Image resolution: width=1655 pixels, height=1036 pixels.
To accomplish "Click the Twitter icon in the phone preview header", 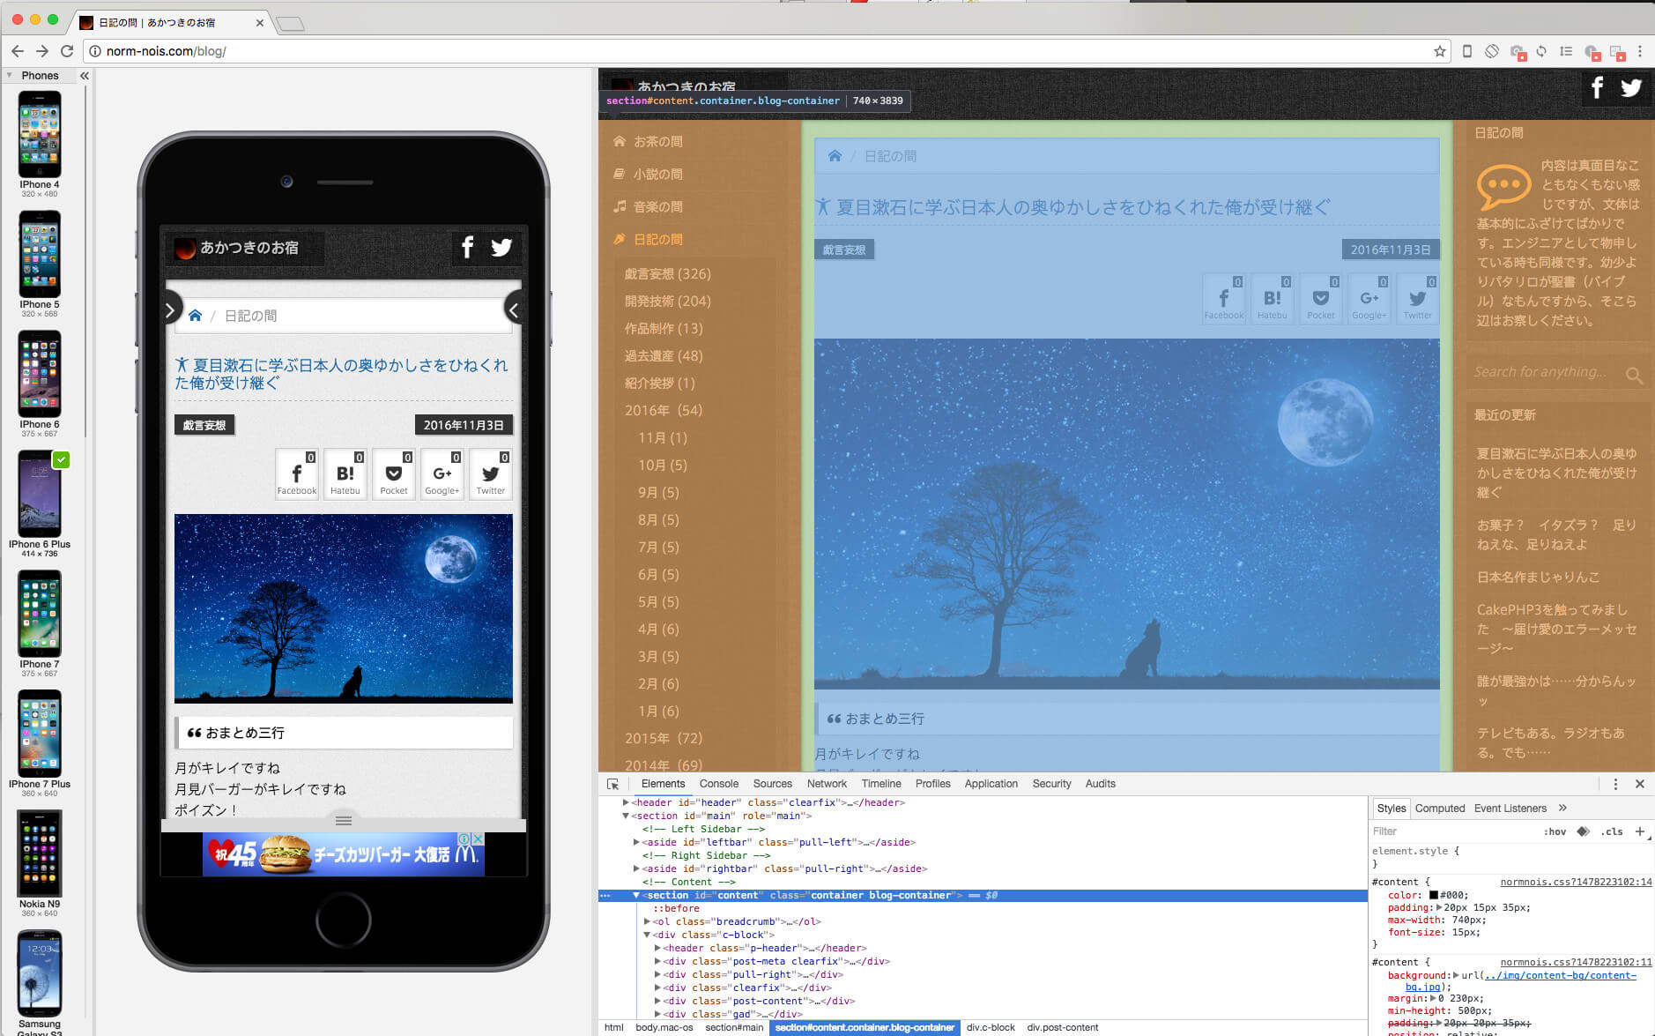I will (501, 248).
